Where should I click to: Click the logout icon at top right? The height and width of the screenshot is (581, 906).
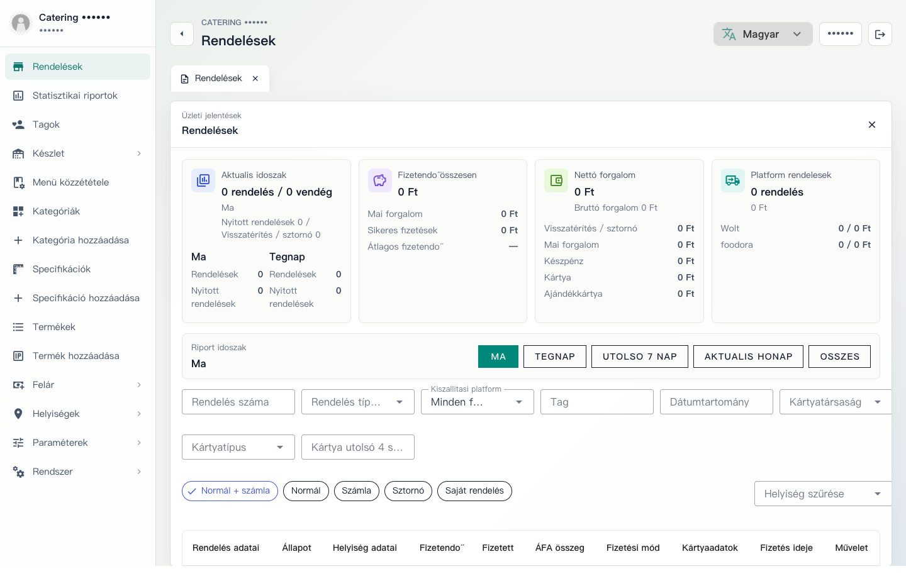880,34
